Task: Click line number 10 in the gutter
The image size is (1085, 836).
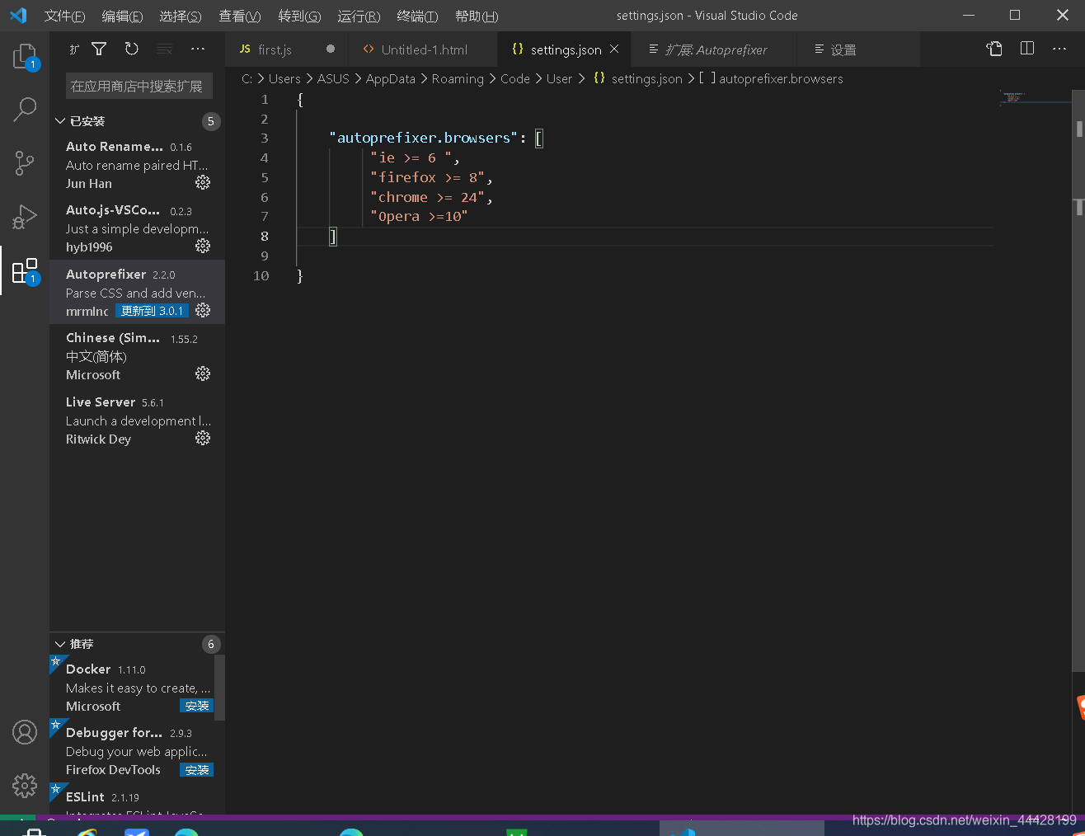Action: click(x=261, y=275)
